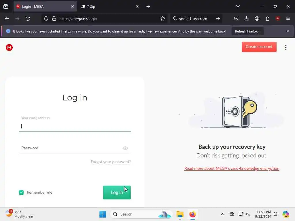Show hidden system tray icons chevron
The image size is (295, 221).
pos(223,214)
